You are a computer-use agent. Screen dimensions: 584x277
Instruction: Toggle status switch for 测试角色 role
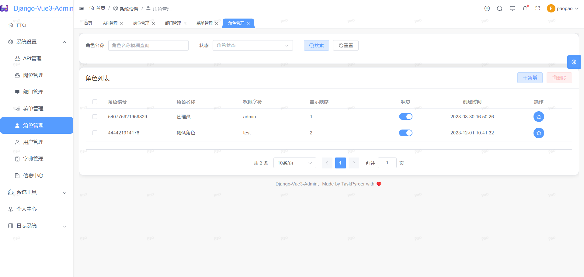[405, 133]
